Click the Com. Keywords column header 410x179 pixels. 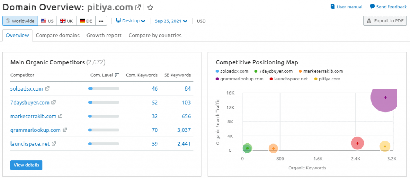coord(142,75)
